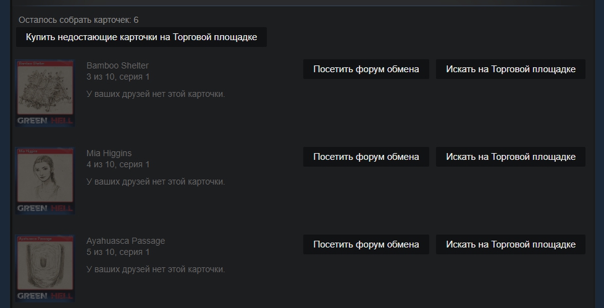Open the Mia Higgins card image
Screen dimensions: 604x308
45,181
